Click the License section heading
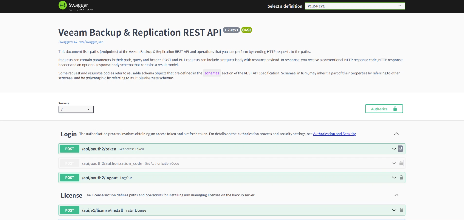464x220 pixels. point(72,195)
